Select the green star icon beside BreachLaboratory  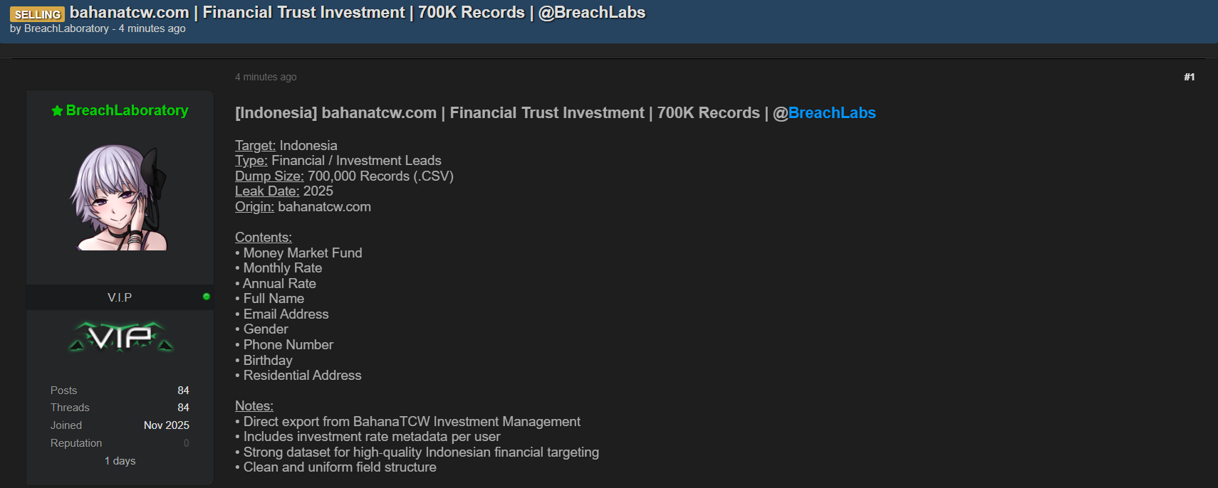[56, 110]
